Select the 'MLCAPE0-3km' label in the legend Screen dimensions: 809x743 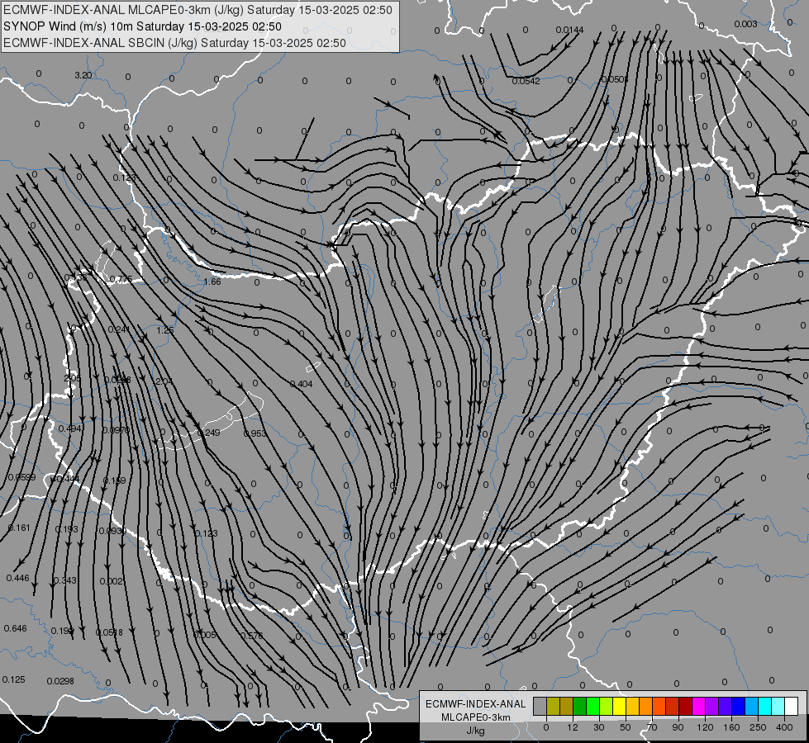(x=476, y=717)
